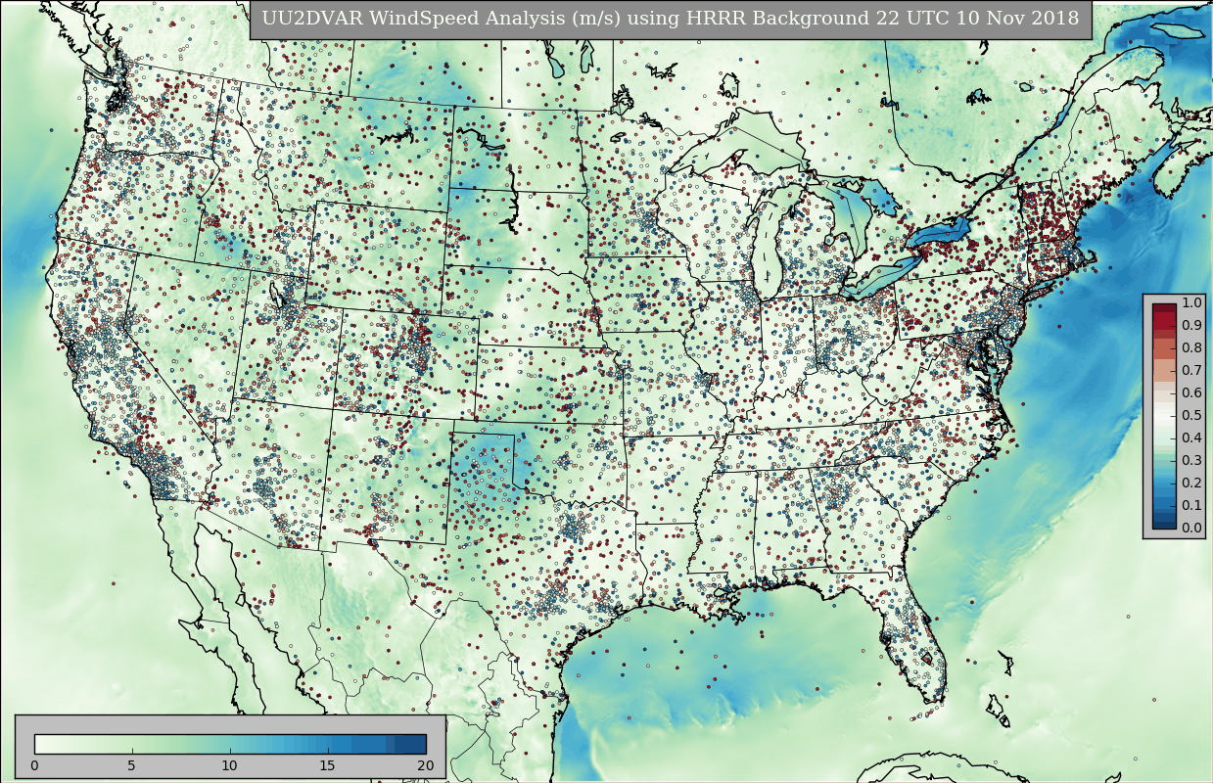1213x783 pixels.
Task: Click the '0.3' label on vertical legend
Action: pyautogui.click(x=1192, y=460)
